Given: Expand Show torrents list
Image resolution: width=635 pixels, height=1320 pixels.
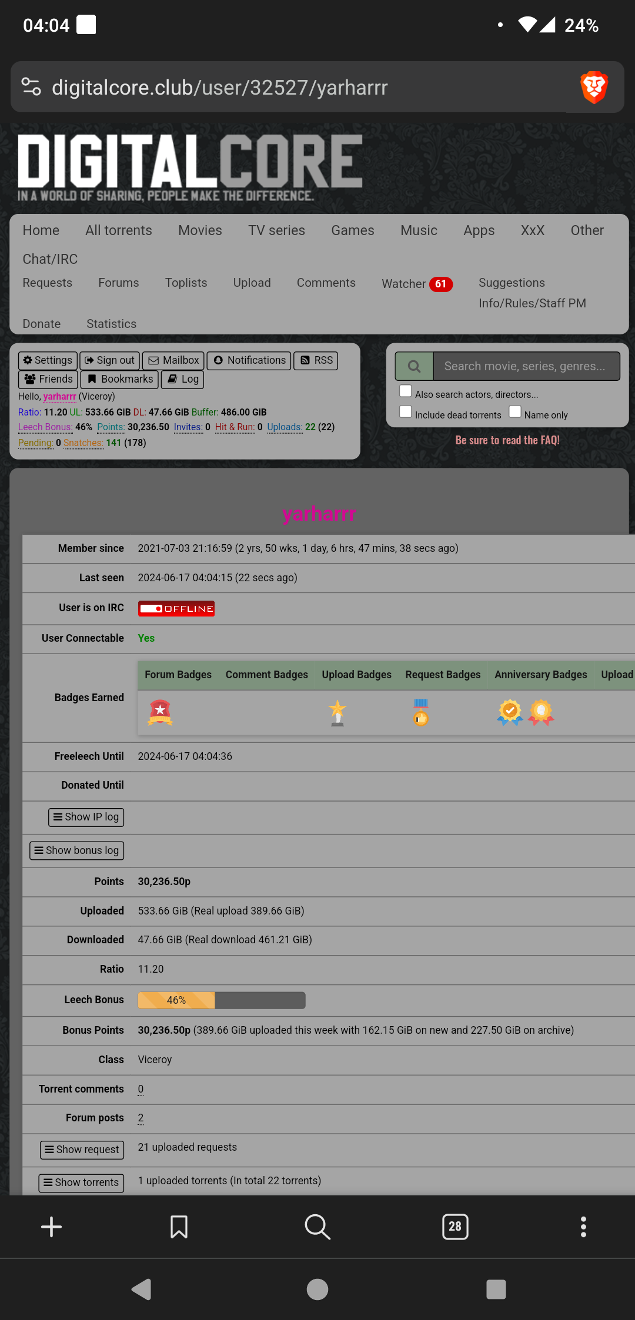Looking at the screenshot, I should 81,1182.
